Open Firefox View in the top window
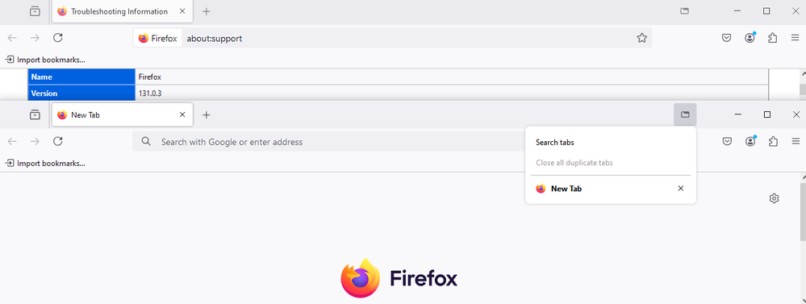806x304 pixels. [35, 11]
